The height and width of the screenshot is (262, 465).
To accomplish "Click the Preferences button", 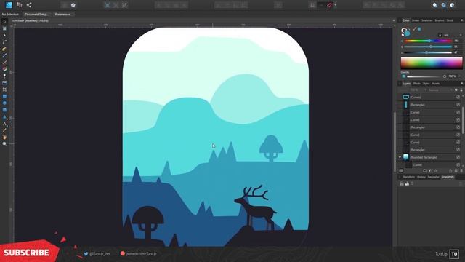I will pyautogui.click(x=63, y=15).
